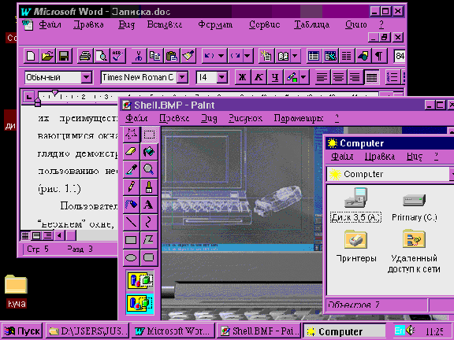Toggle bold formatting (Ж) in Word
Image resolution: width=454 pixels, height=340 pixels.
coord(242,77)
